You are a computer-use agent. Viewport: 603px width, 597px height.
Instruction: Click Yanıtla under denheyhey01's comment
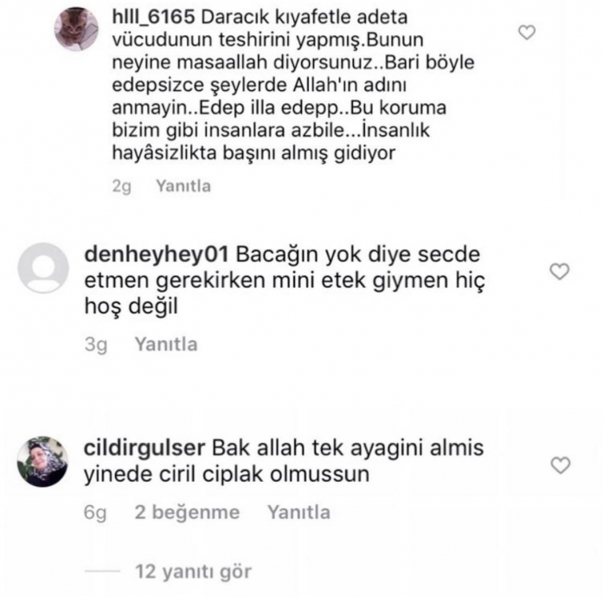pyautogui.click(x=166, y=344)
